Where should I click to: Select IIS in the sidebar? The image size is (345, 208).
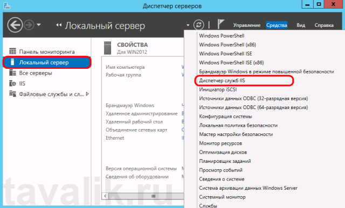[22, 84]
